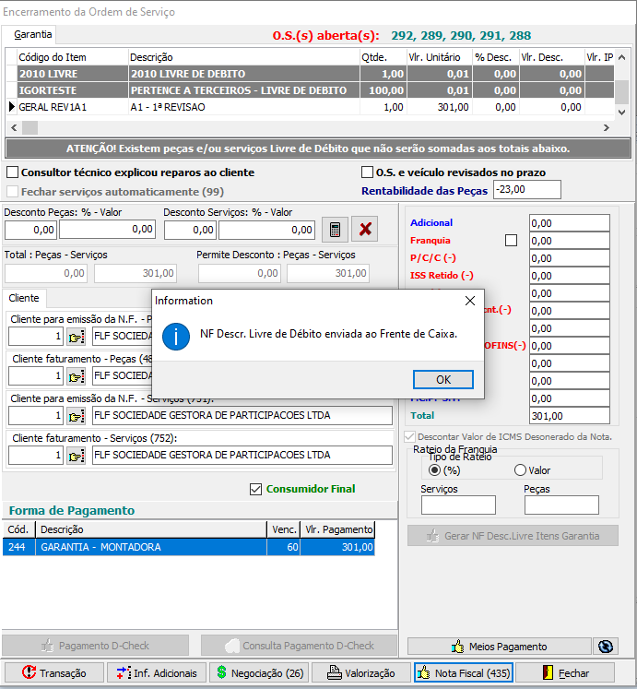Click Desconto Peças percent field
Screen dimensions: 637x689
pyautogui.click(x=30, y=230)
